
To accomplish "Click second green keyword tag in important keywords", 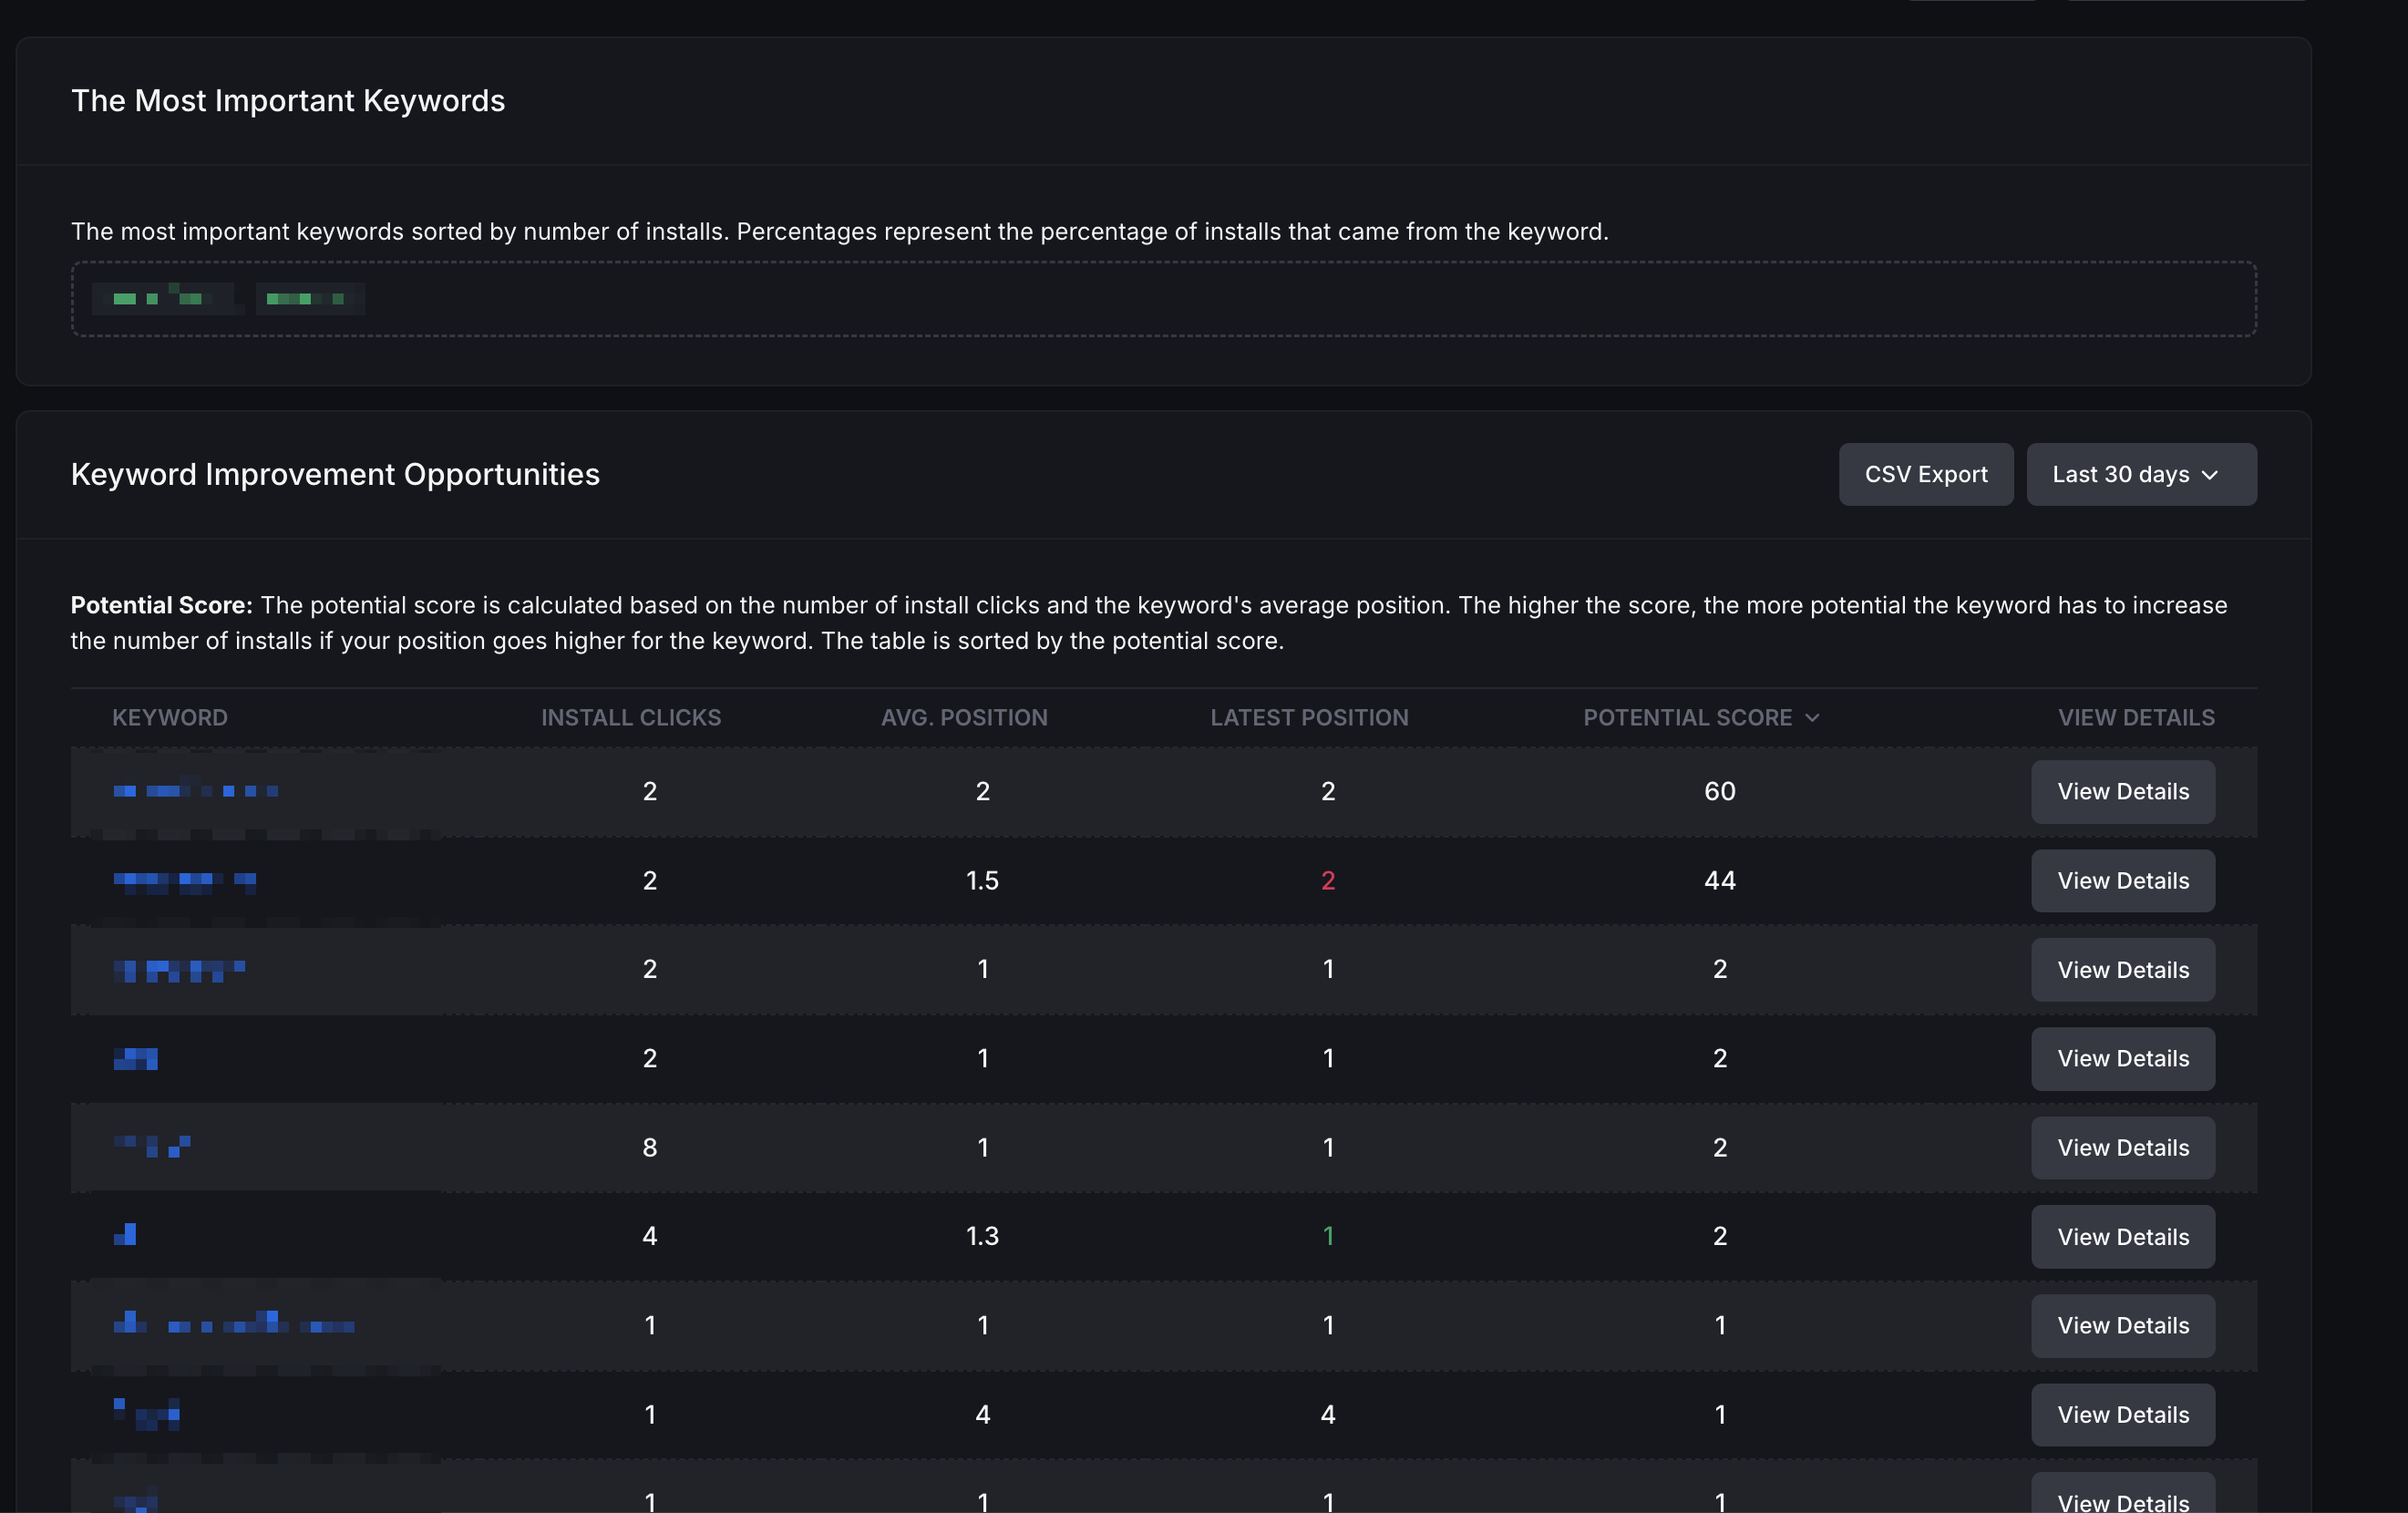I will (x=310, y=298).
